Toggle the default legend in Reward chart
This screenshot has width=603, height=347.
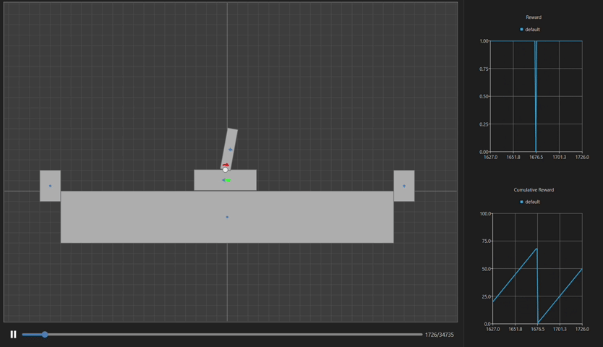(x=532, y=30)
